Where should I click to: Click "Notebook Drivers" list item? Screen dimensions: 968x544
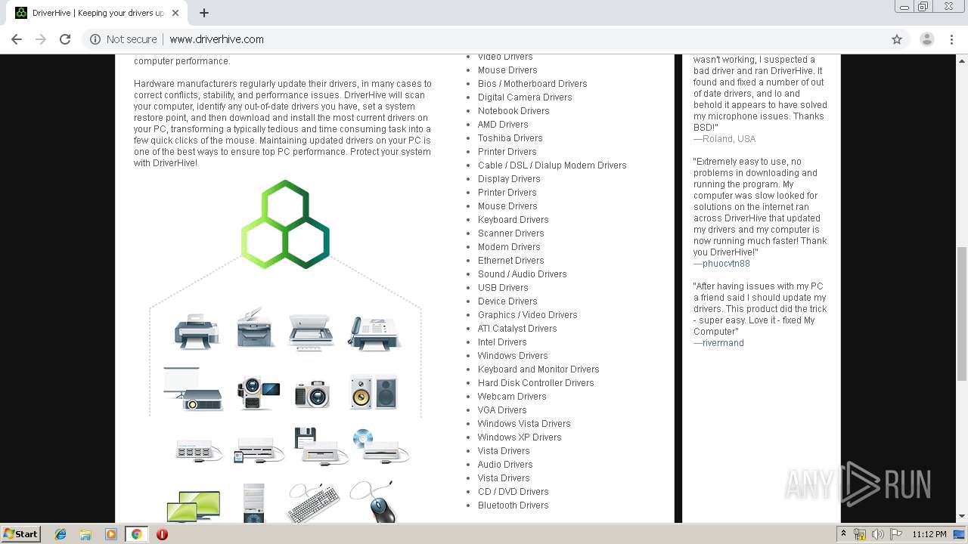tap(513, 111)
